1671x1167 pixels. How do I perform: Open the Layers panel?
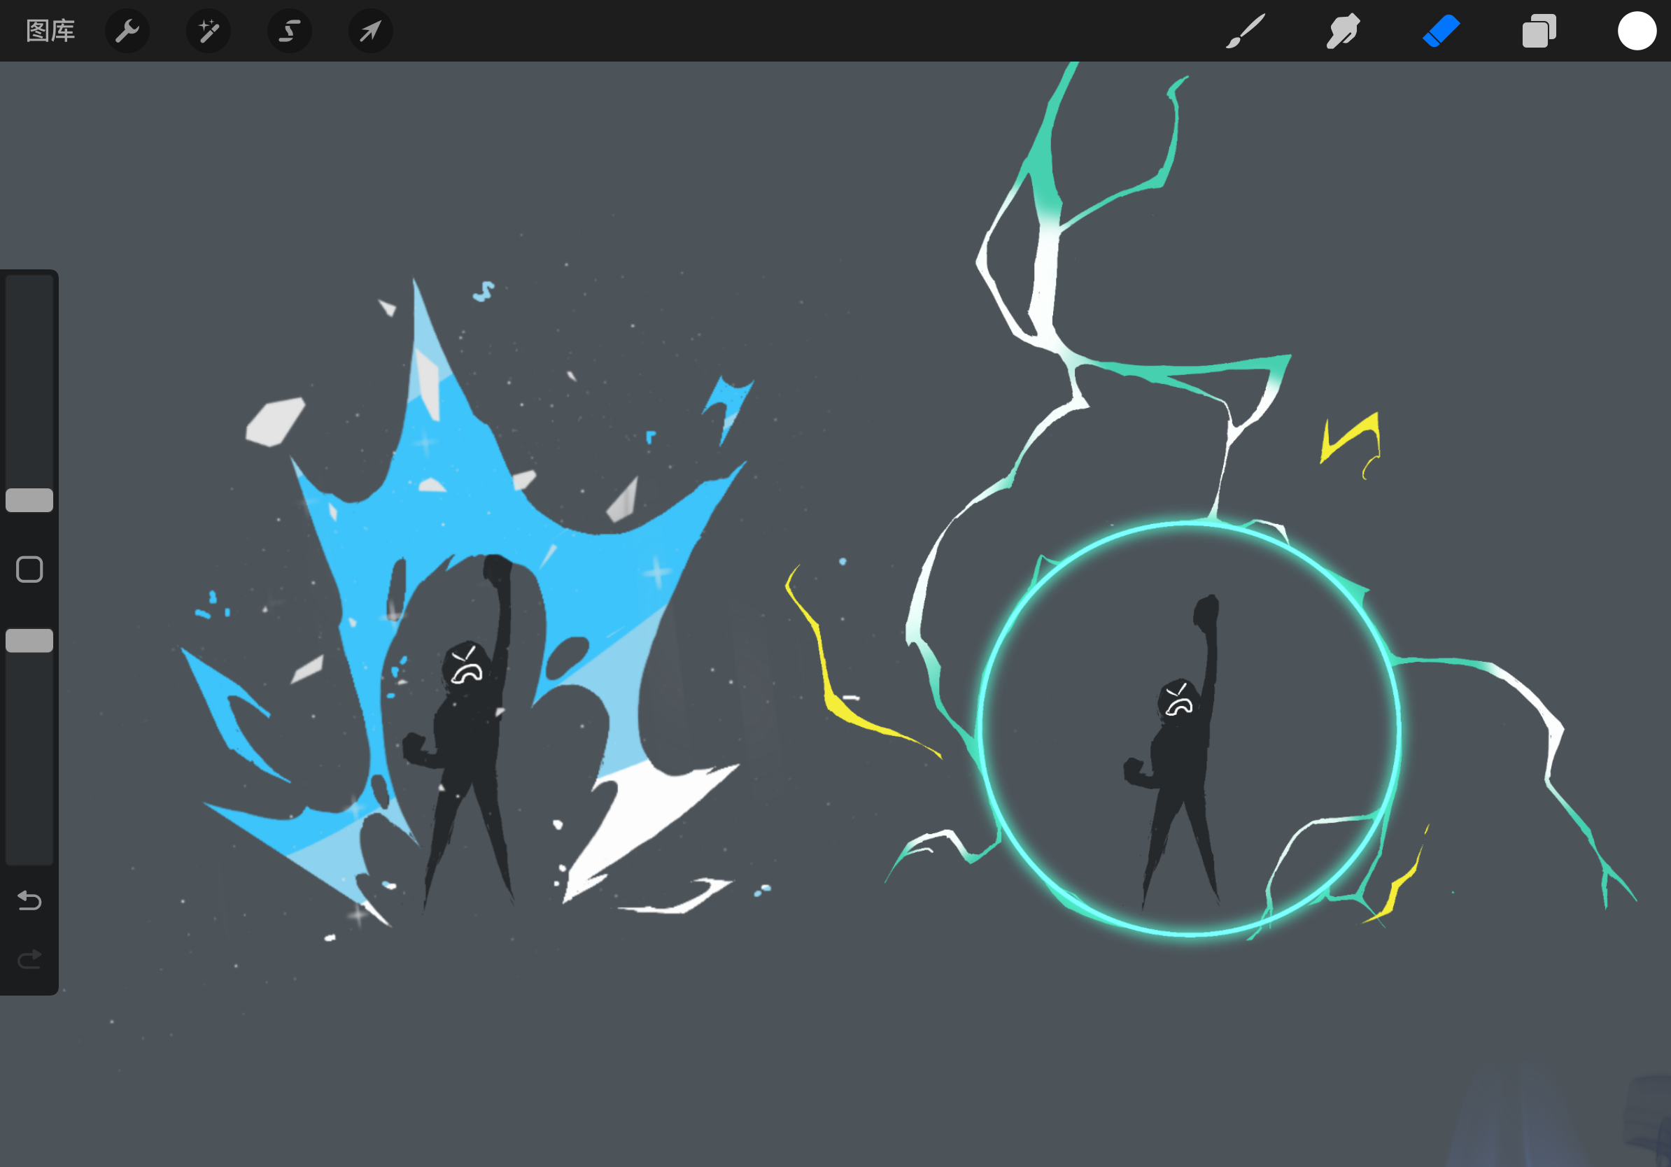pos(1539,31)
